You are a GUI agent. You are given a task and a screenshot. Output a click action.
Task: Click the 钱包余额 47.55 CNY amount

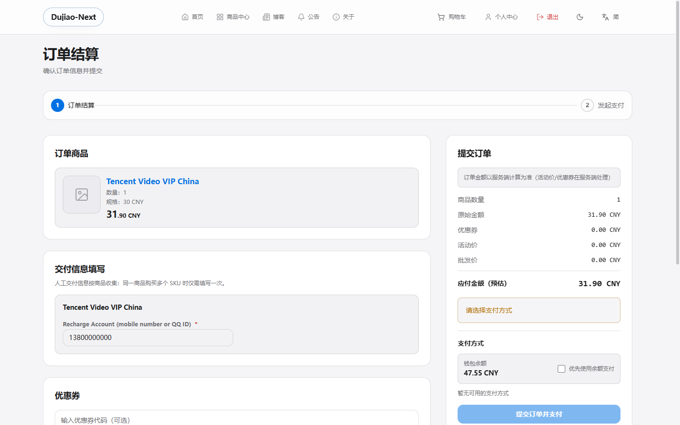tap(481, 373)
